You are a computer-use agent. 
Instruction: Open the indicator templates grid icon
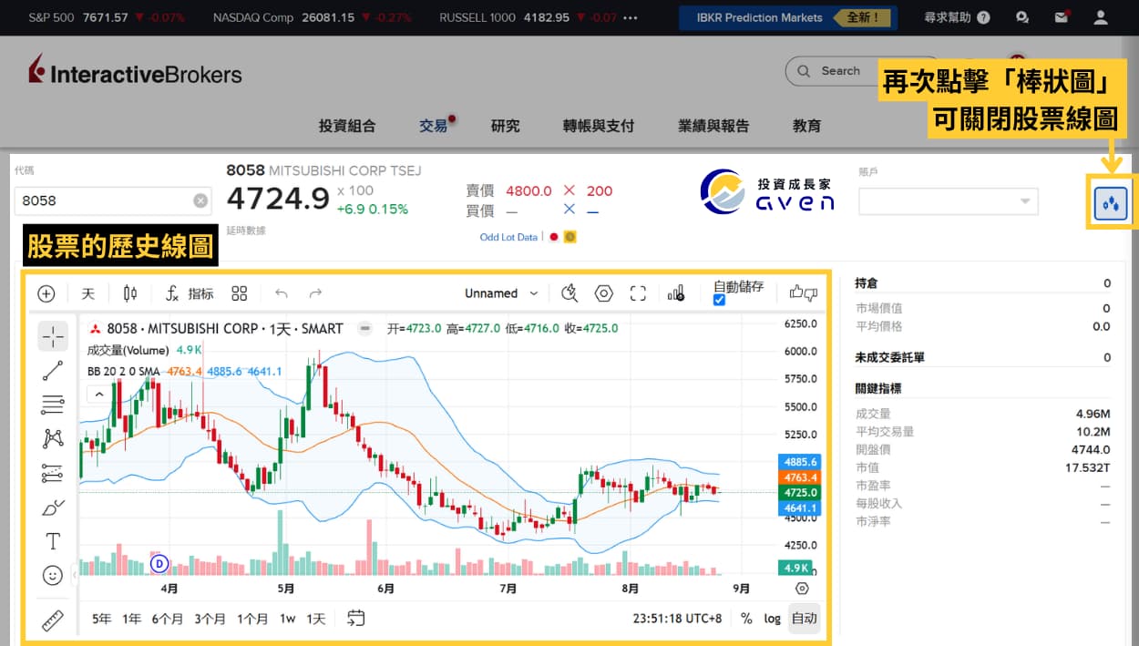pos(240,293)
